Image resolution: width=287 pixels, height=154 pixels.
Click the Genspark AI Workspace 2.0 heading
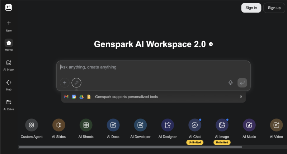point(150,44)
